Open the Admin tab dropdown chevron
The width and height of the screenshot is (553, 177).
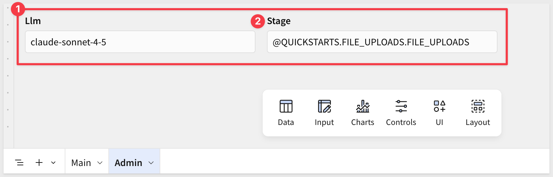[151, 163]
